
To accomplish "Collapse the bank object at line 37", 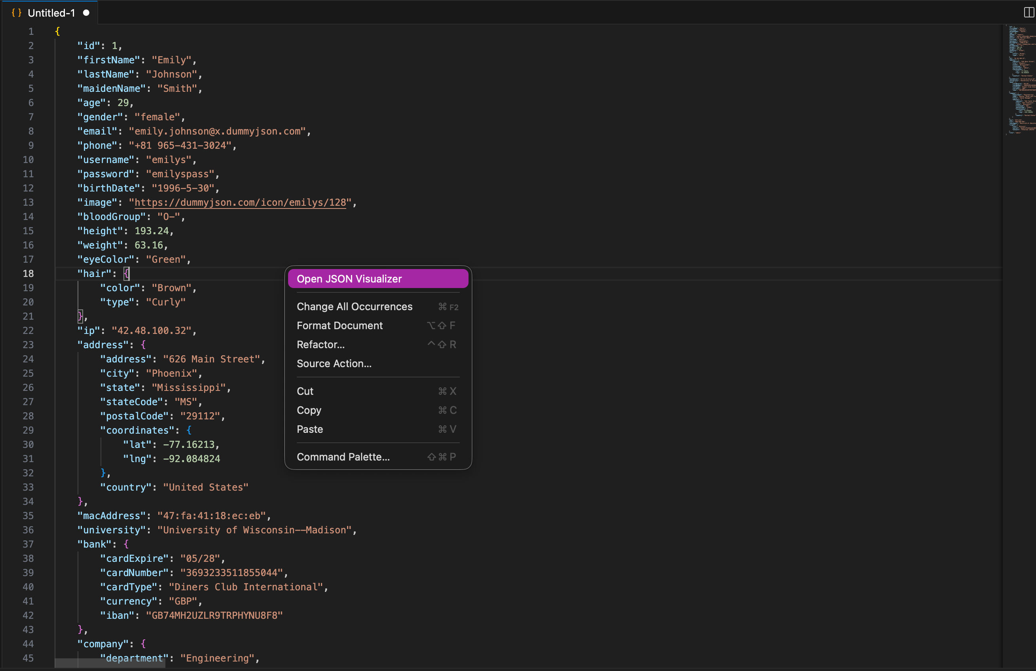I will 46,544.
